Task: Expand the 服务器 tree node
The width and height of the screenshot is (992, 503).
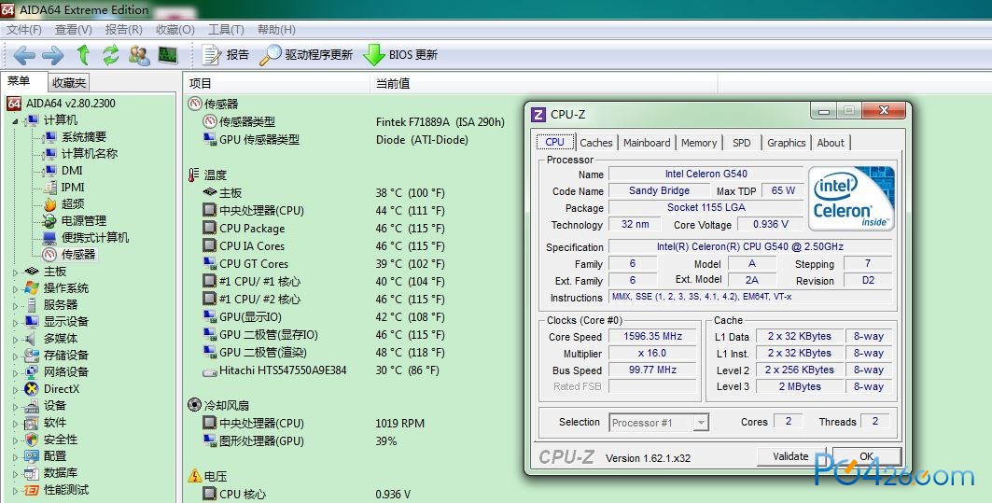Action: [x=16, y=305]
